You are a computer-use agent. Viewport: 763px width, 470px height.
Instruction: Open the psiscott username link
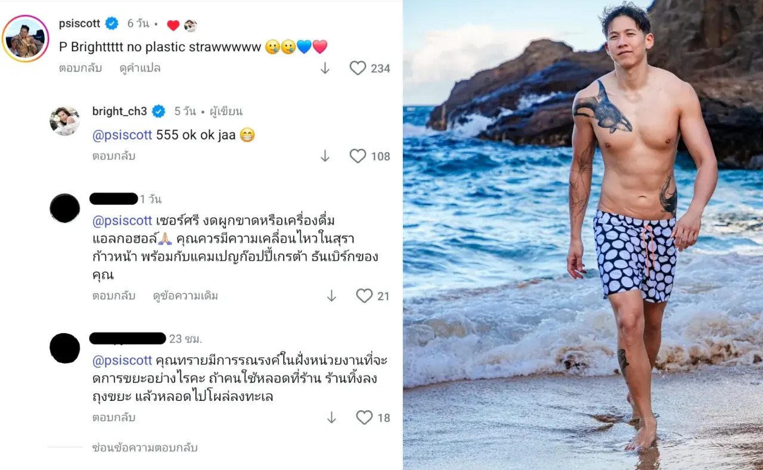click(x=80, y=24)
